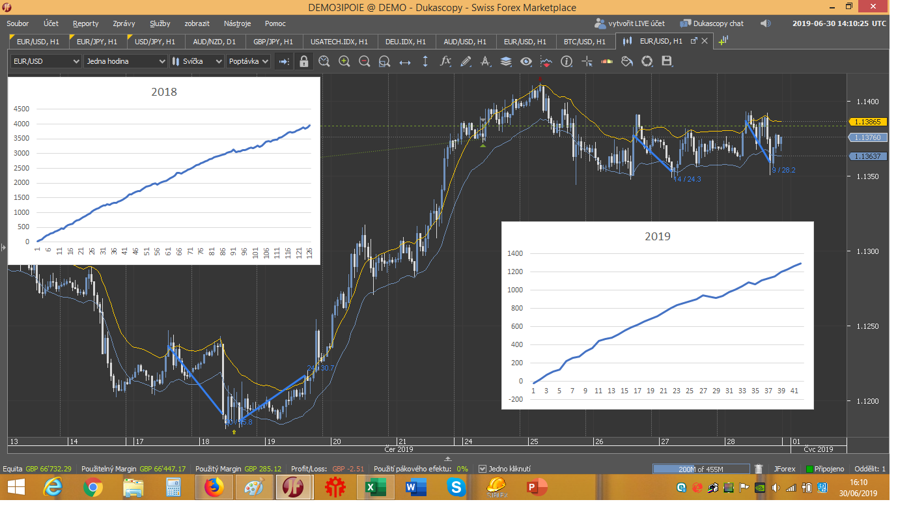Select the text label A tool
Image resolution: width=911 pixels, height=517 pixels.
[486, 61]
